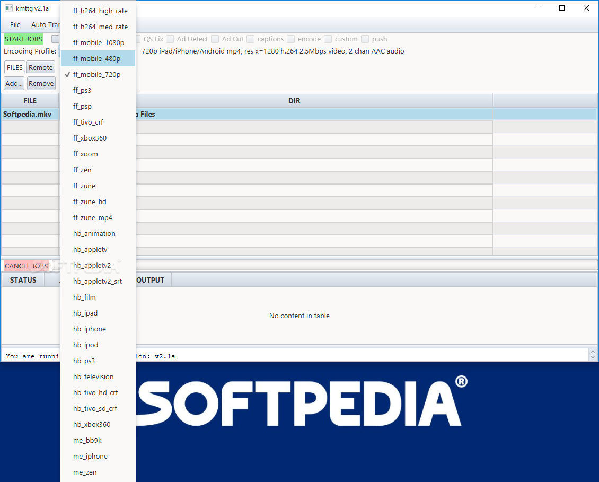Choose ff_zen profile
The height and width of the screenshot is (482, 599).
[98, 170]
